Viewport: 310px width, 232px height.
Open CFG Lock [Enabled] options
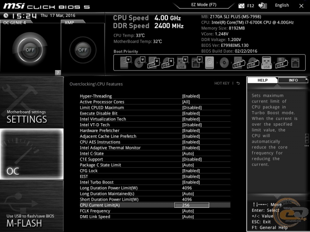coord(191,171)
